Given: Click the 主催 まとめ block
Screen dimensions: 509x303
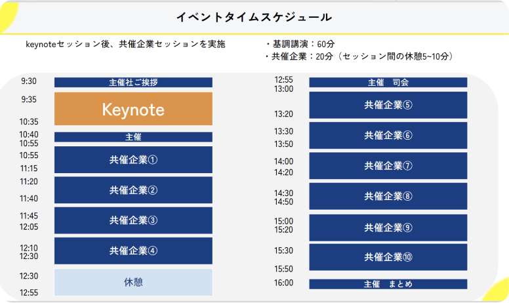Looking at the screenshot, I should [388, 284].
